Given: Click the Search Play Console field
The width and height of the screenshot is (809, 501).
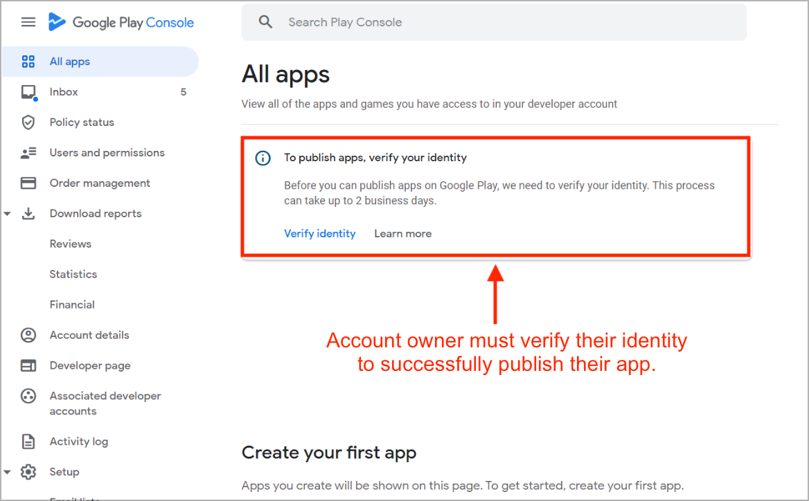Looking at the screenshot, I should (493, 22).
